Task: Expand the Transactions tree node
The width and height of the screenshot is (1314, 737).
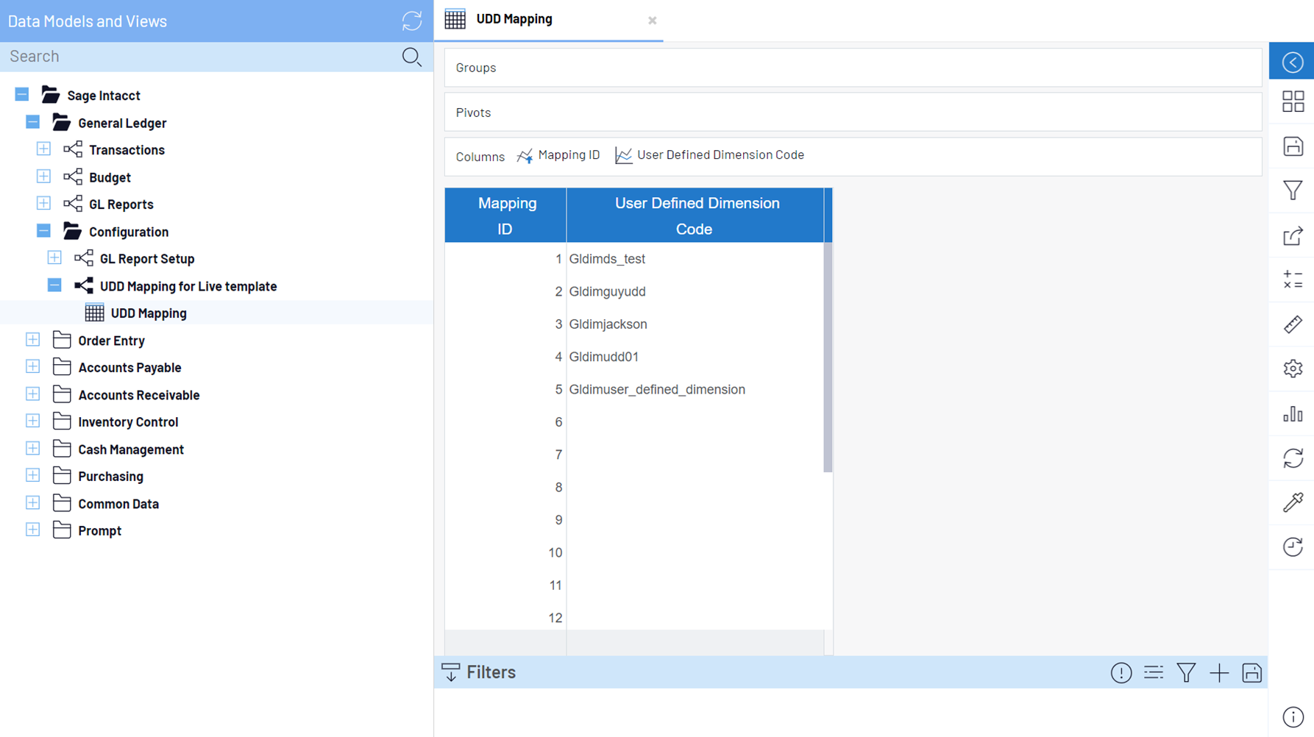Action: pos(43,149)
